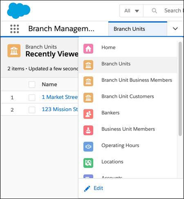The image size is (184, 199).
Task: Check the box for 123 Mission St row
Action: click(x=32, y=110)
